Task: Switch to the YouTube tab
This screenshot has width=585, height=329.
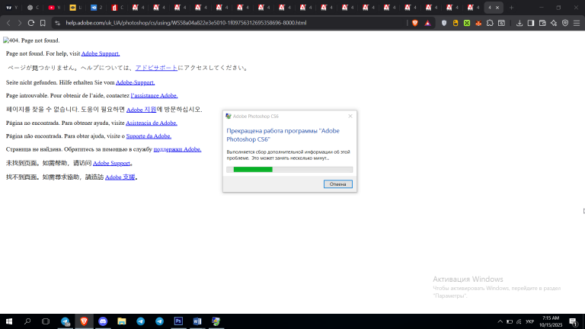Action: tap(54, 8)
